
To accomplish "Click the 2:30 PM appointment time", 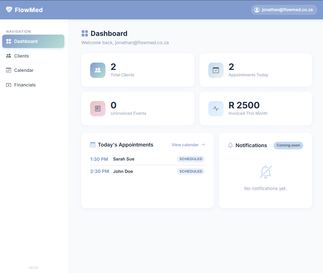I will (99, 171).
